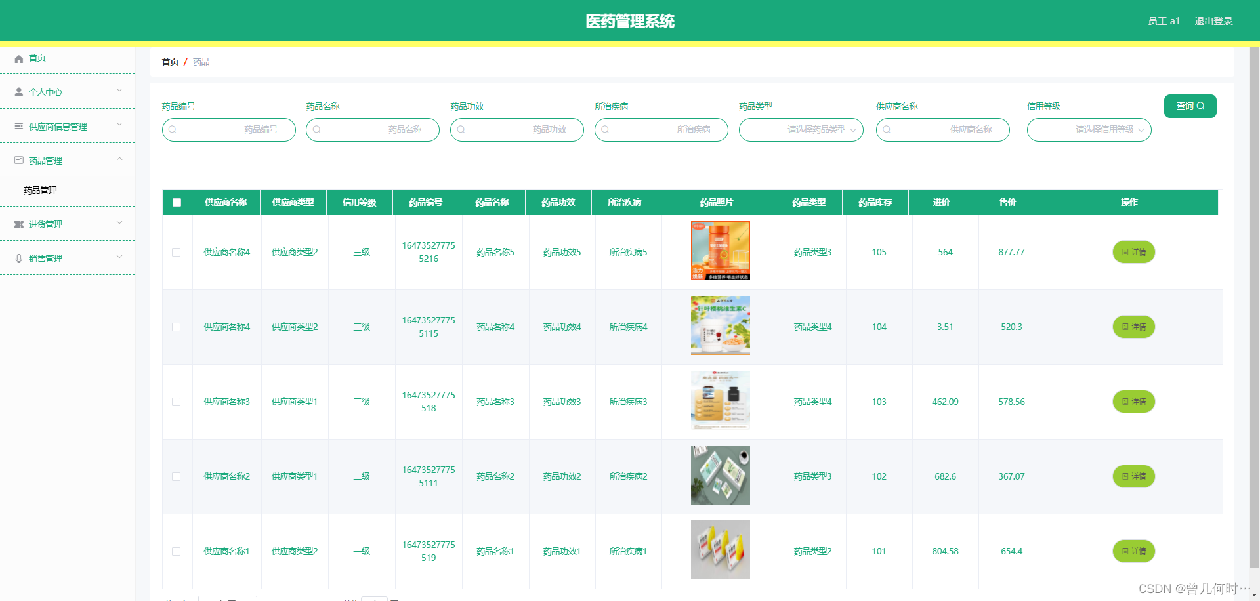The height and width of the screenshot is (601, 1260).
Task: Open 销售管理 sidebar menu
Action: click(68, 259)
